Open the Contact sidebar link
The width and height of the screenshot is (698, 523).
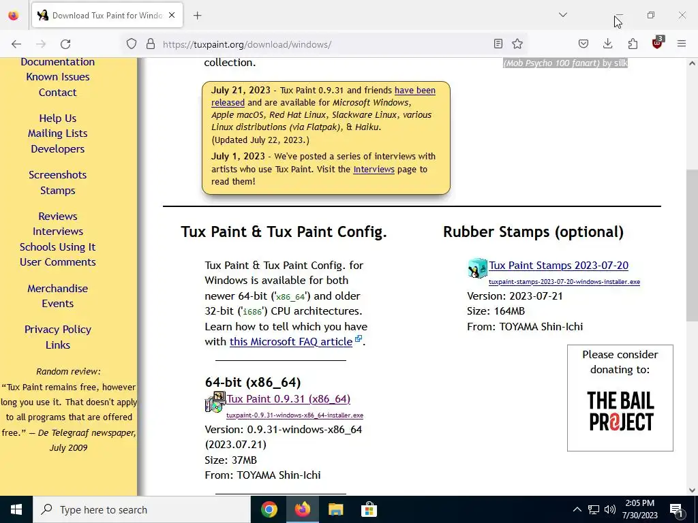[58, 93]
